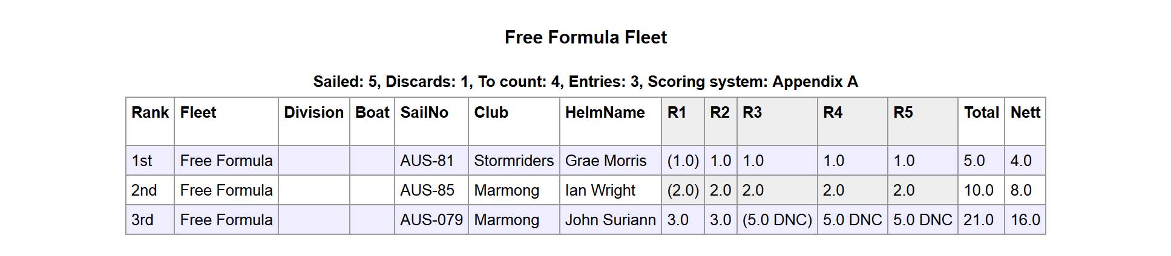
Task: Click the Stormriders club cell
Action: [x=513, y=161]
